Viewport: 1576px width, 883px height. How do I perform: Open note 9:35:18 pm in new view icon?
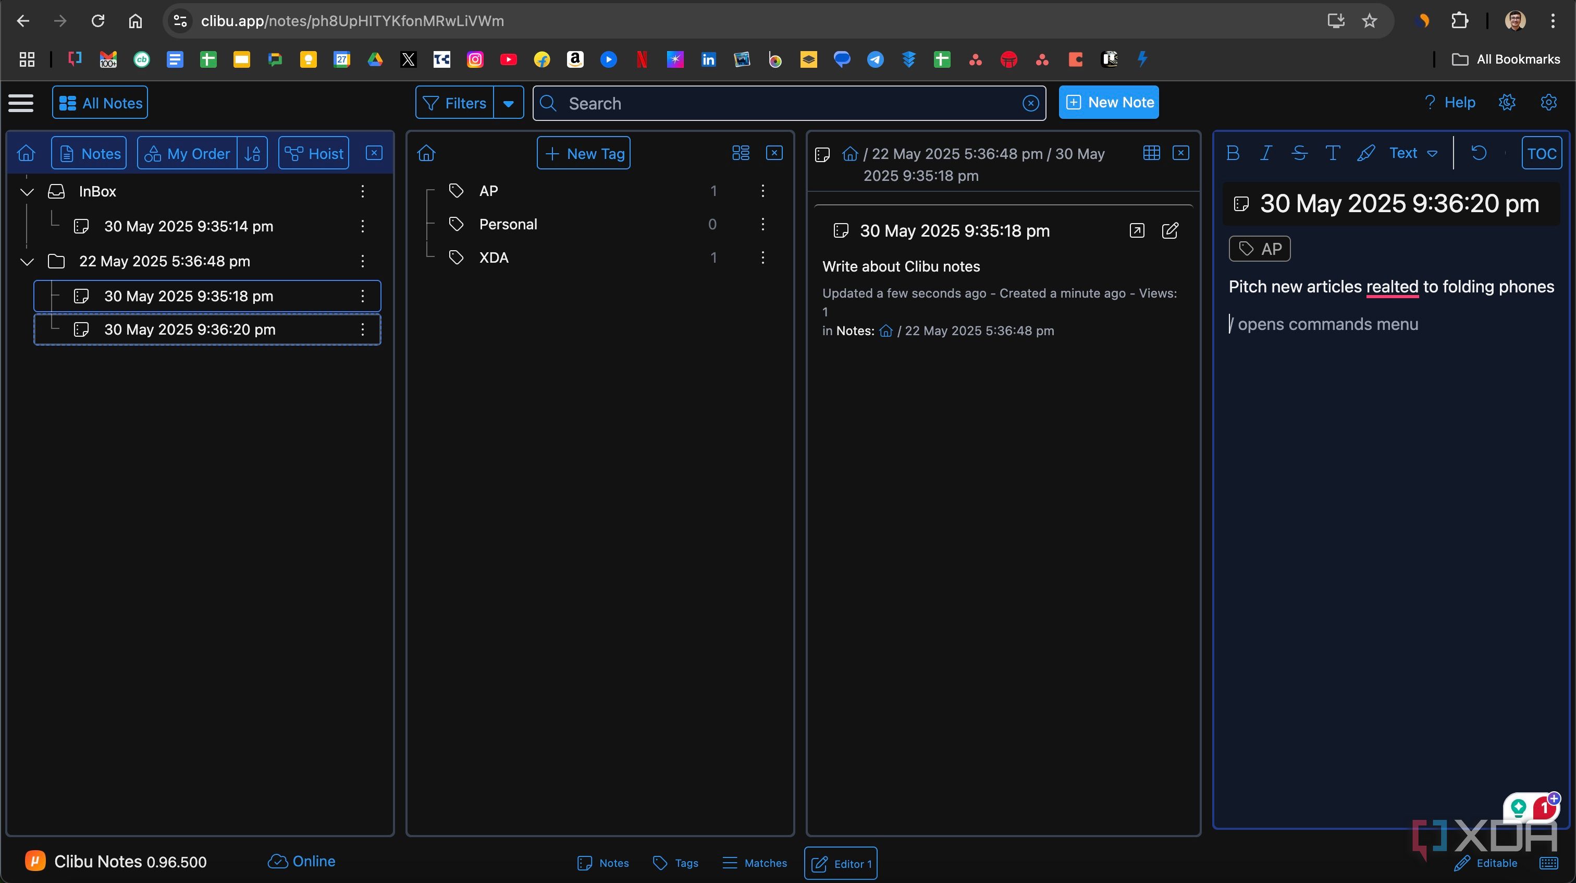click(x=1137, y=231)
